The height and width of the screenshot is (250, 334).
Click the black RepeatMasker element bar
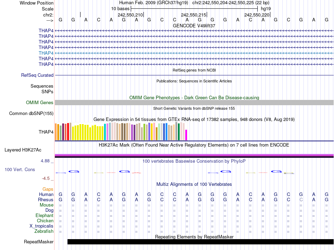point(200,242)
